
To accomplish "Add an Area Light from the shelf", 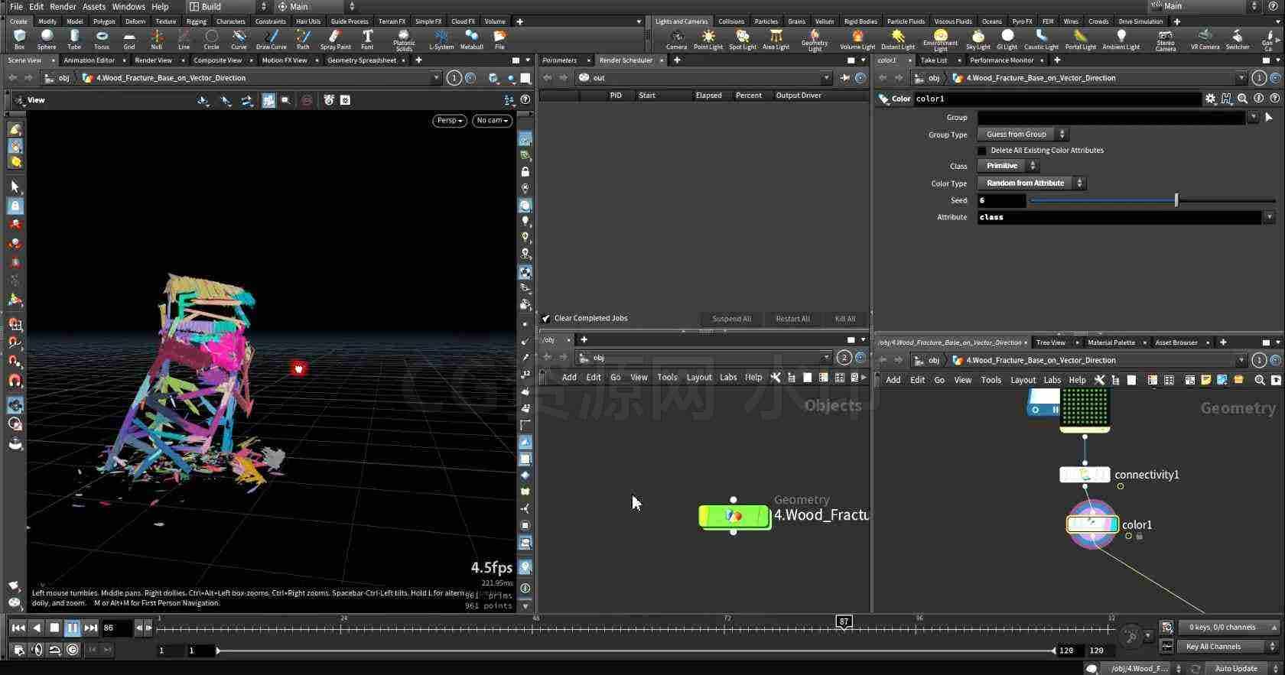I will point(776,39).
